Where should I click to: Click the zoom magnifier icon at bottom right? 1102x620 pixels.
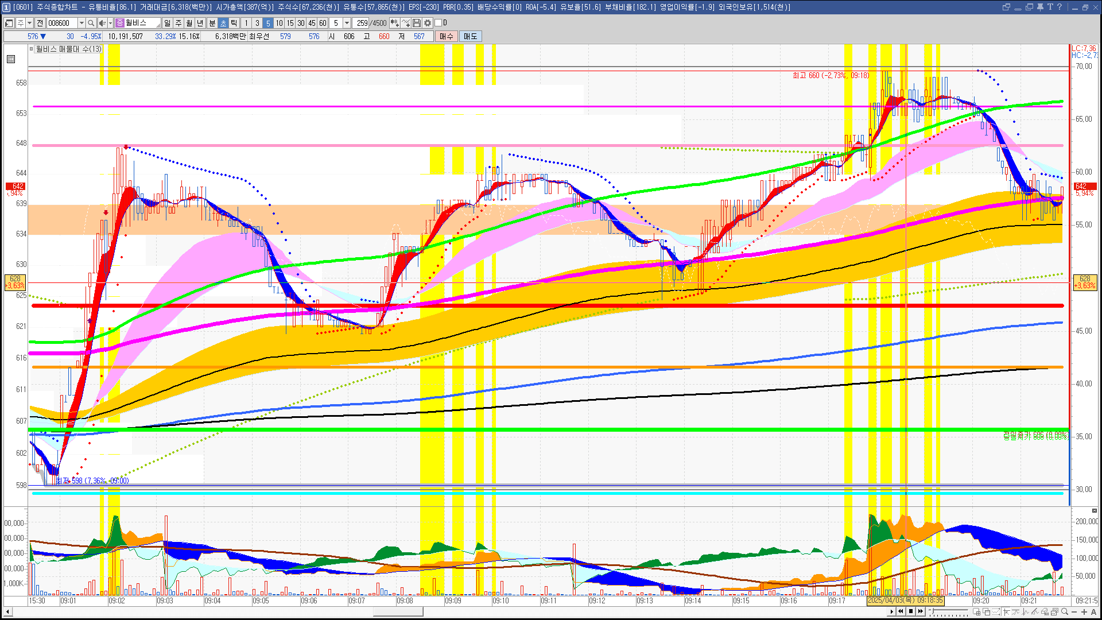click(x=1065, y=612)
